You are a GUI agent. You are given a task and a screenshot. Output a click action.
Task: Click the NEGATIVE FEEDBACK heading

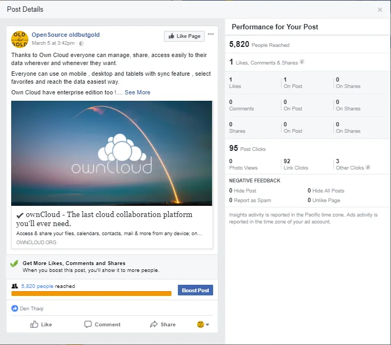pos(255,181)
